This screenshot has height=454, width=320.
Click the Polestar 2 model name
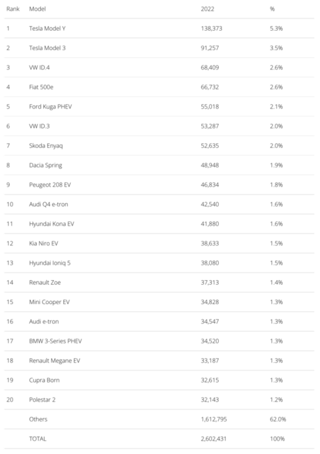[x=42, y=400]
